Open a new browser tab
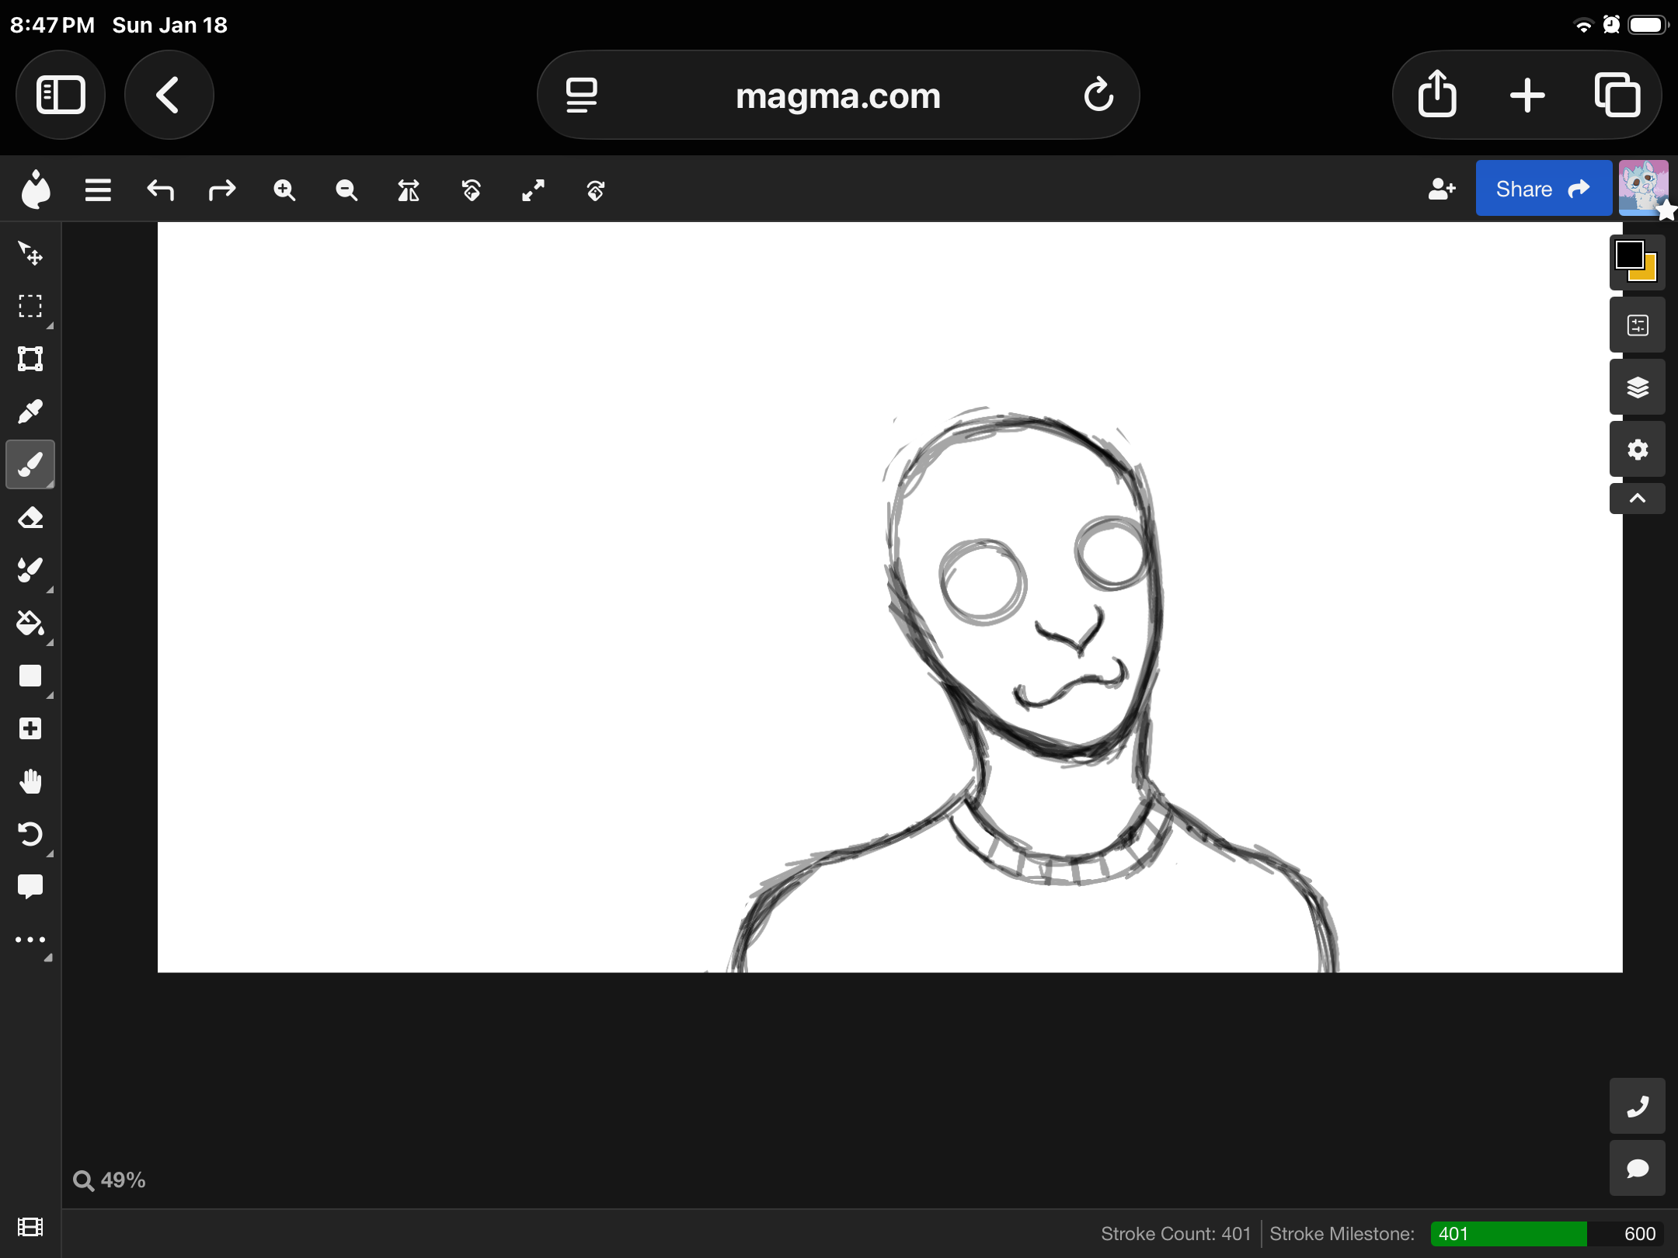The image size is (1678, 1258). pos(1526,95)
